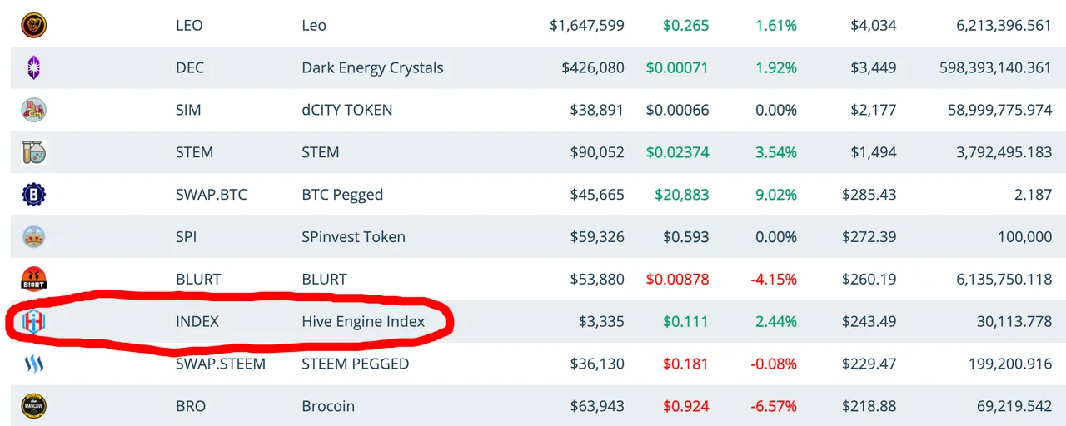Click the Hive Engine INDEX icon
Screen dimensions: 1066x426
click(x=33, y=321)
